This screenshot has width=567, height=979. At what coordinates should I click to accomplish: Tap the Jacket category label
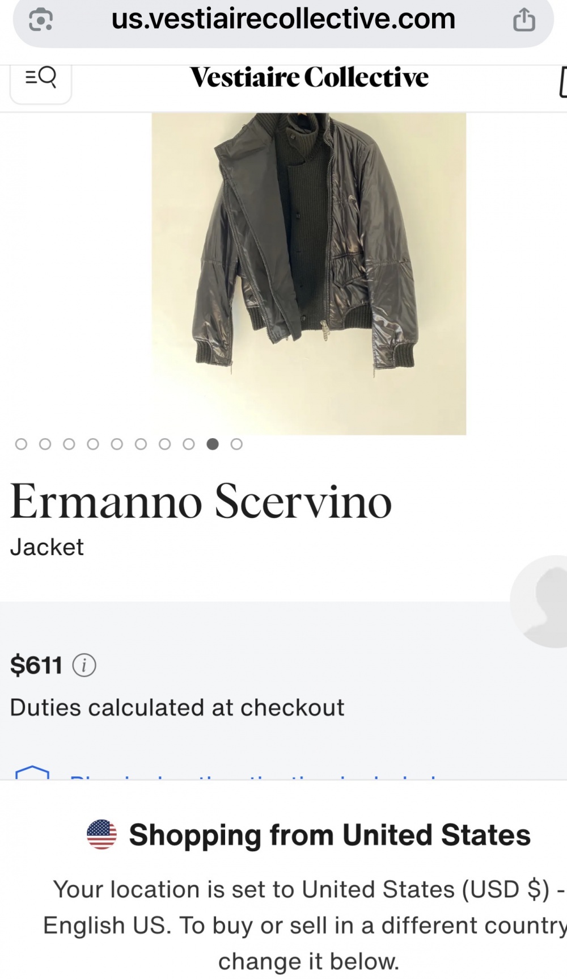coord(47,547)
